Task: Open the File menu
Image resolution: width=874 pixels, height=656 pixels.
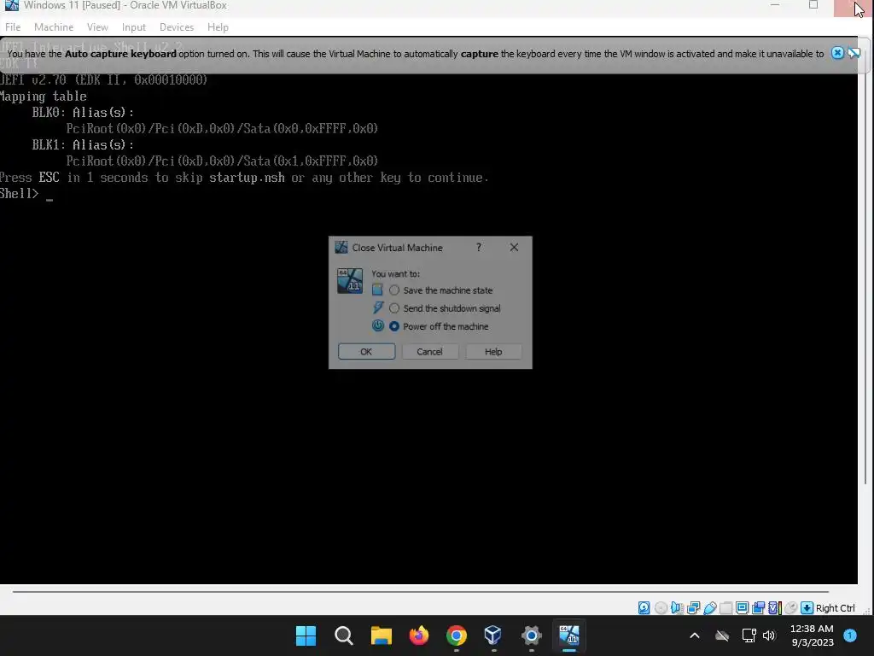Action: pyautogui.click(x=13, y=26)
